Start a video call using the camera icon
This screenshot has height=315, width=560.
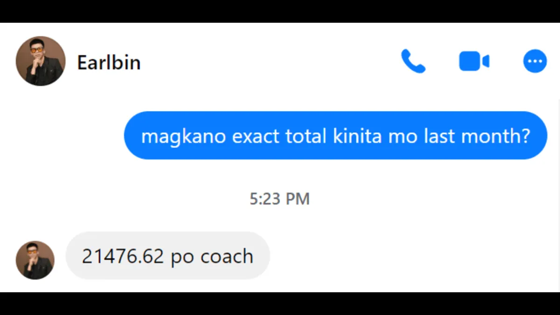click(474, 62)
